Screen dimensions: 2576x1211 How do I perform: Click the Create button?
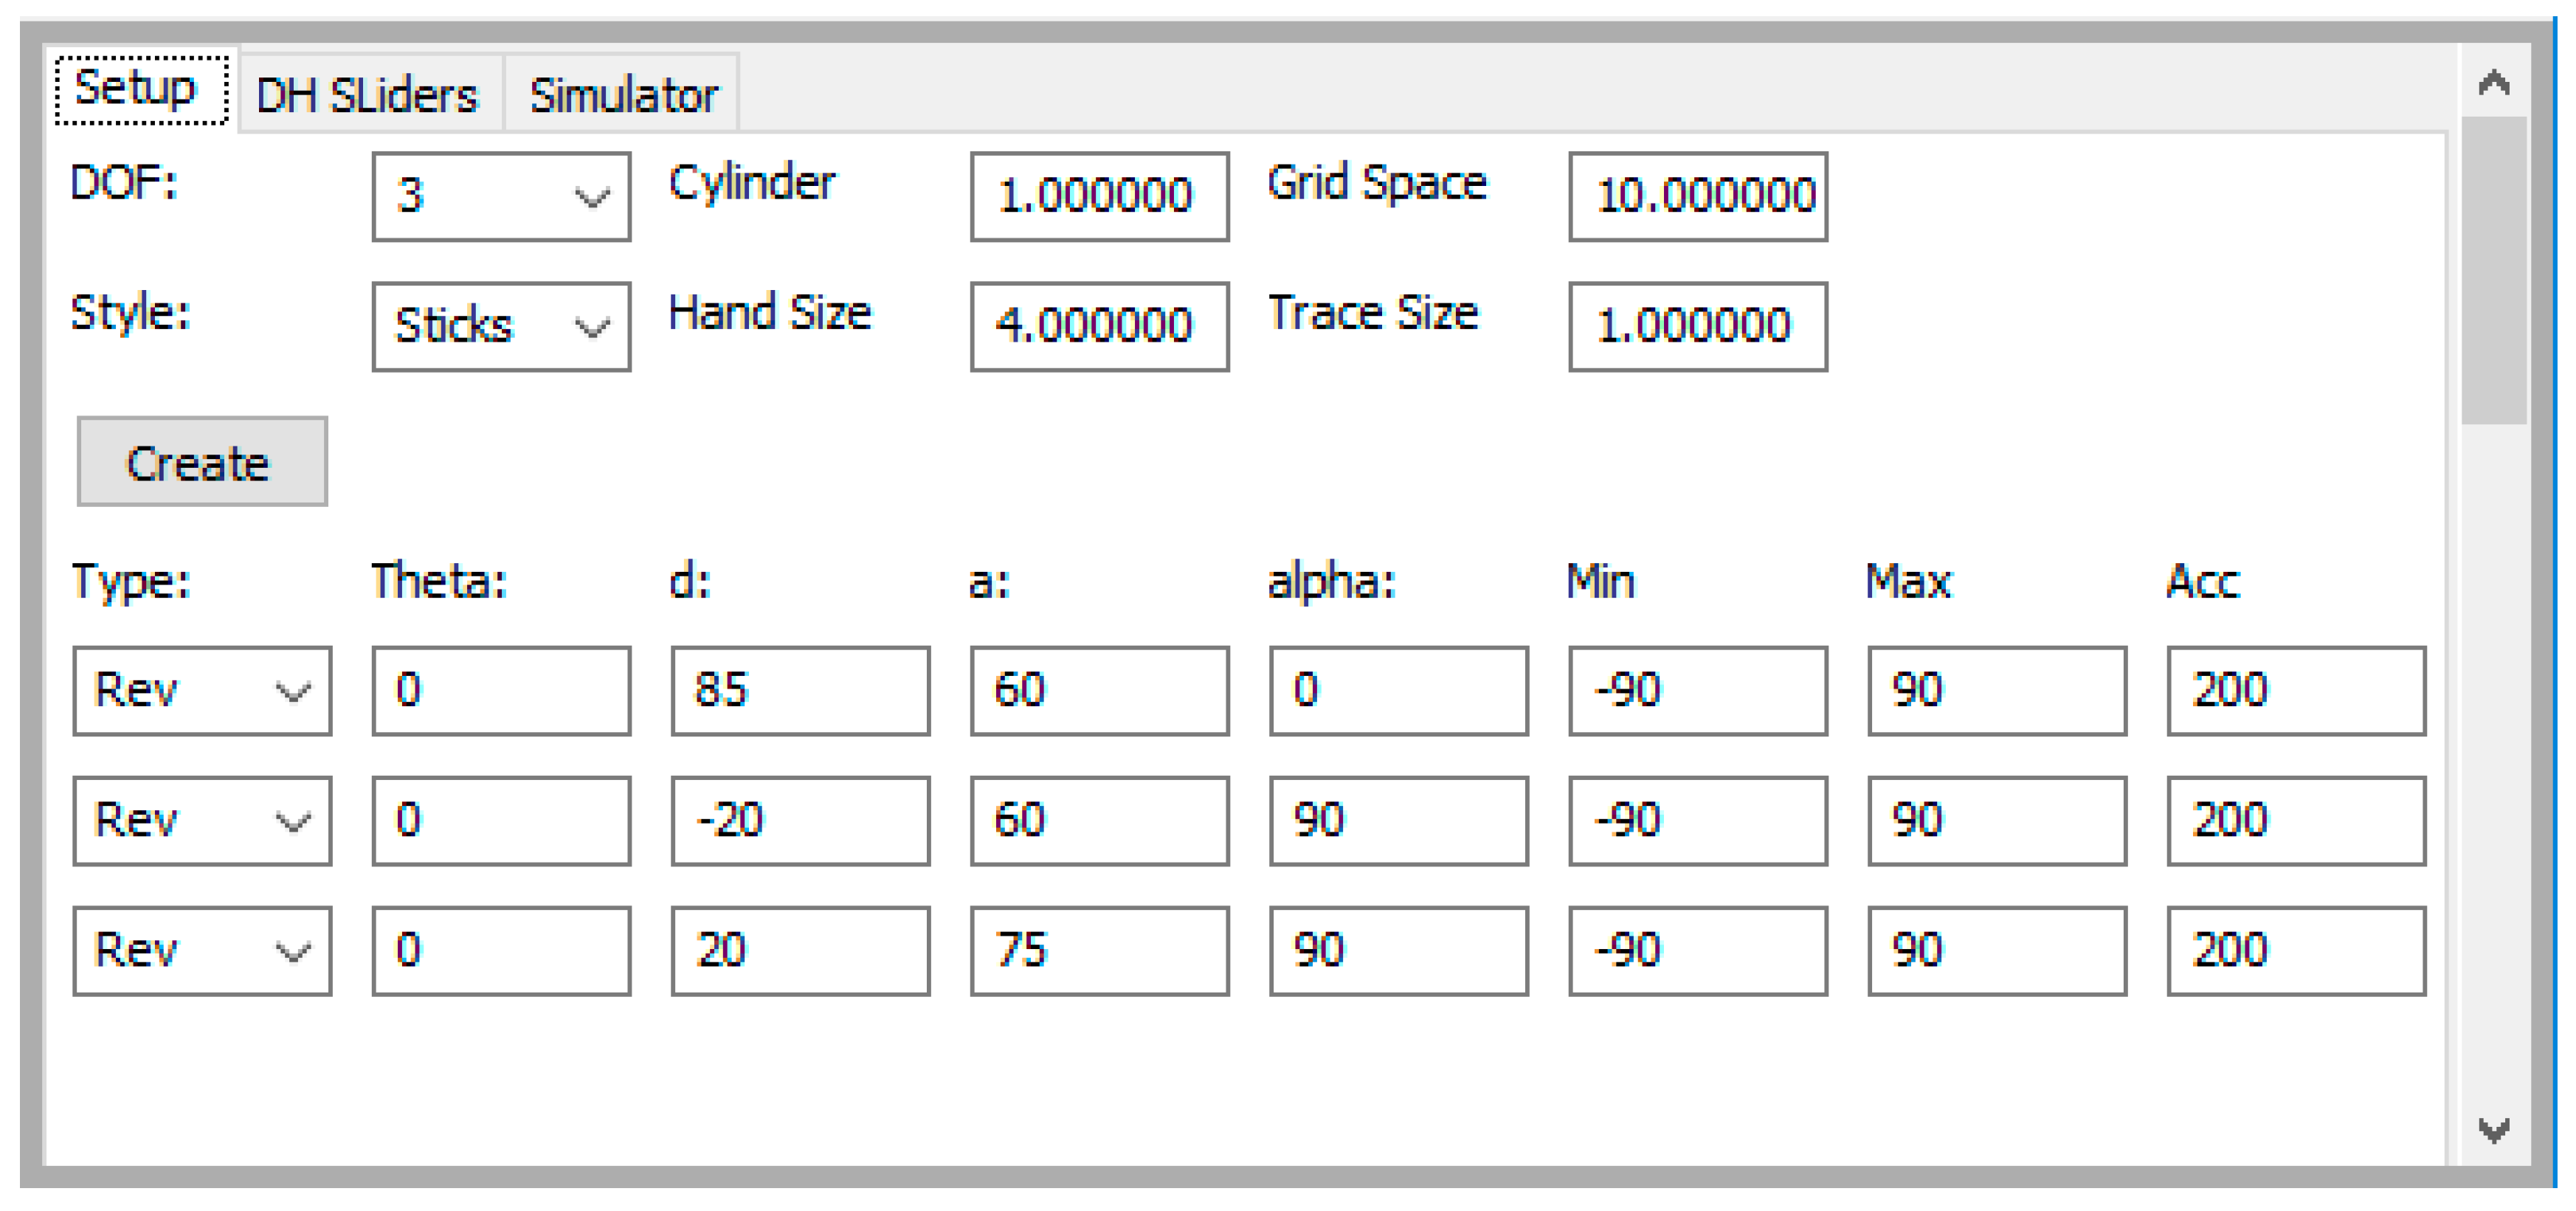pyautogui.click(x=202, y=461)
